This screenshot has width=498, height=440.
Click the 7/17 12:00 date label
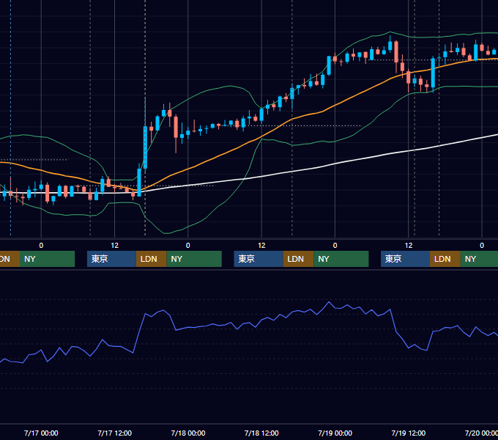point(115,433)
